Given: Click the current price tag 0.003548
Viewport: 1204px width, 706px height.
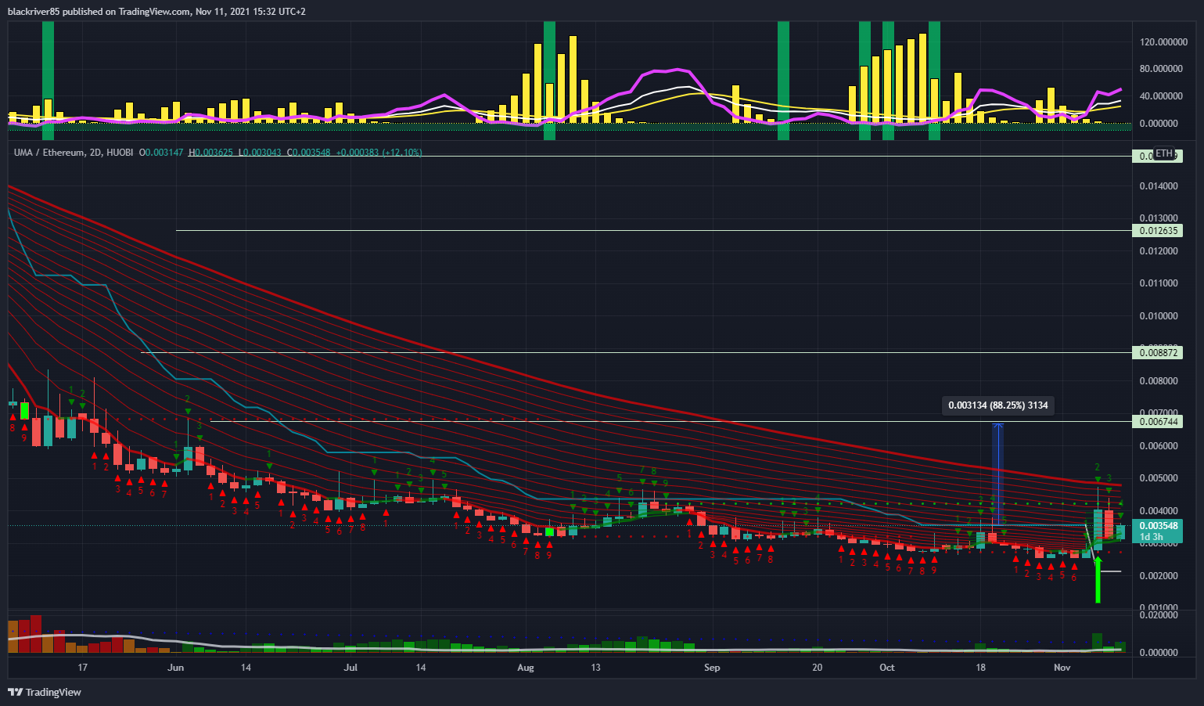Looking at the screenshot, I should [1158, 526].
